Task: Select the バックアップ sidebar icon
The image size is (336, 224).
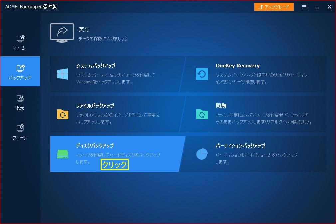Action: 21,68
